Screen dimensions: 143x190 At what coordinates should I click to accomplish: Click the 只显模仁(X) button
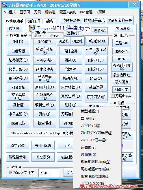click(x=71, y=87)
